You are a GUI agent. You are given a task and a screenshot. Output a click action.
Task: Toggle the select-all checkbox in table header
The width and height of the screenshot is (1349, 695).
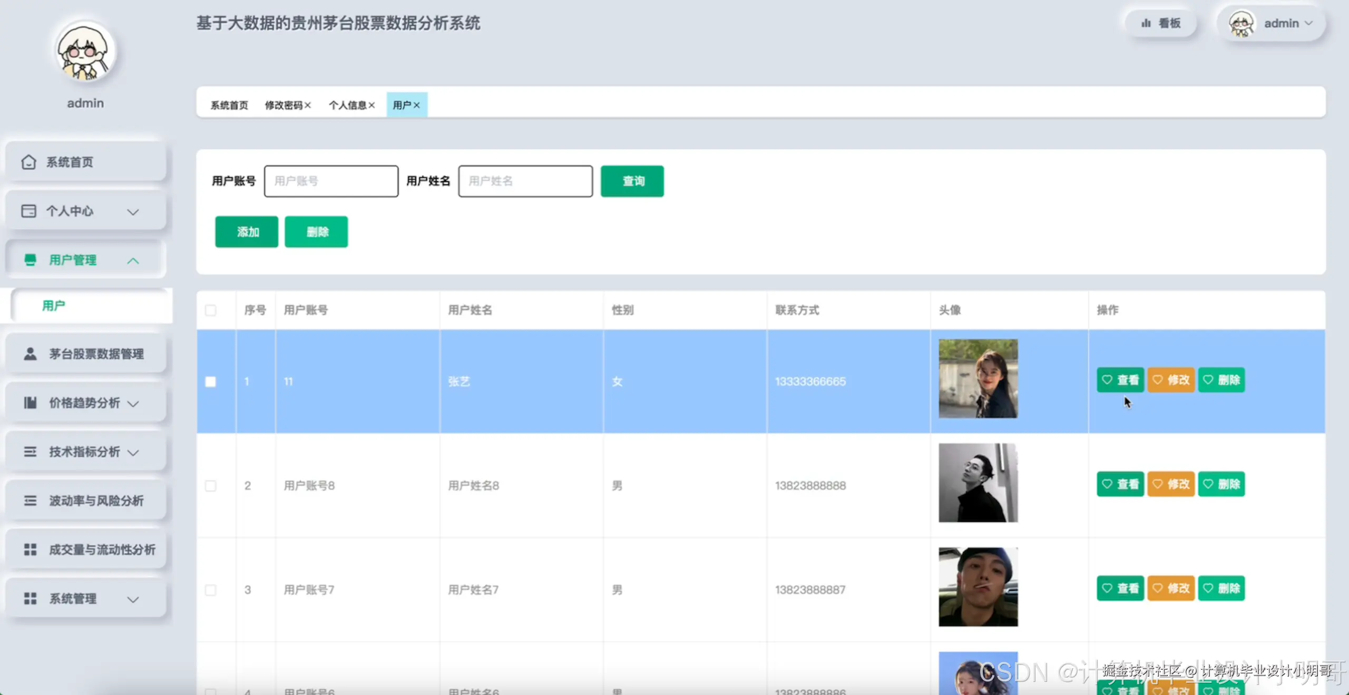pyautogui.click(x=211, y=310)
